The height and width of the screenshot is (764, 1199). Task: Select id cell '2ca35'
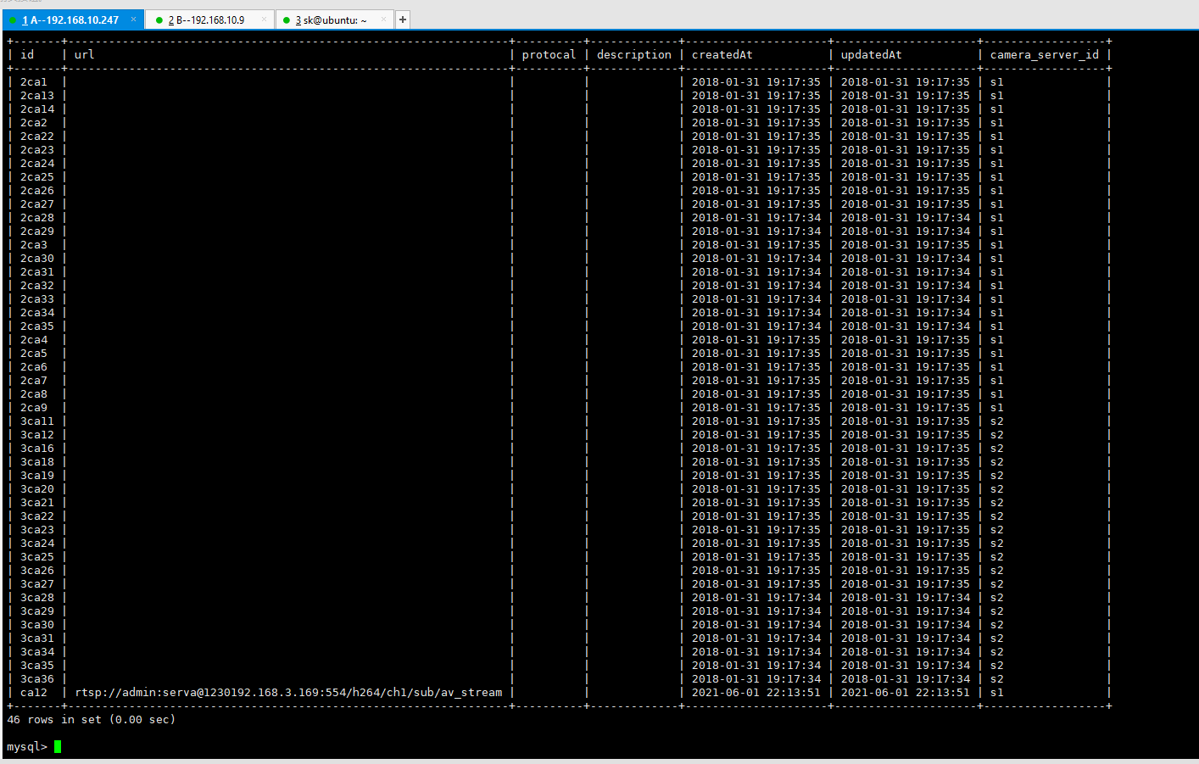[37, 326]
